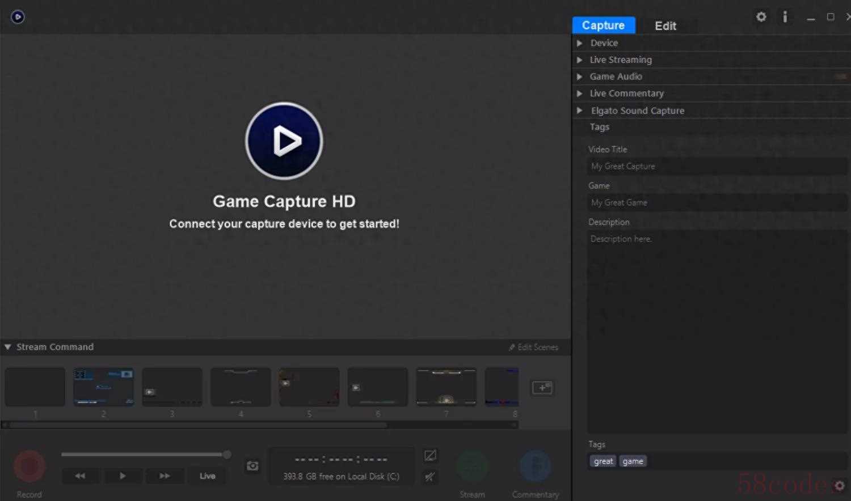Click the green Stream button

click(472, 466)
